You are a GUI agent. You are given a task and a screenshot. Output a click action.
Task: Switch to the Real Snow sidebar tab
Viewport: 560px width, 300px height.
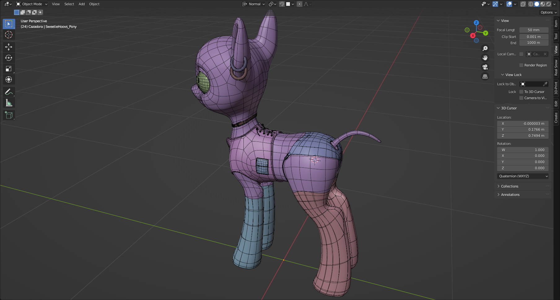pyautogui.click(x=556, y=68)
